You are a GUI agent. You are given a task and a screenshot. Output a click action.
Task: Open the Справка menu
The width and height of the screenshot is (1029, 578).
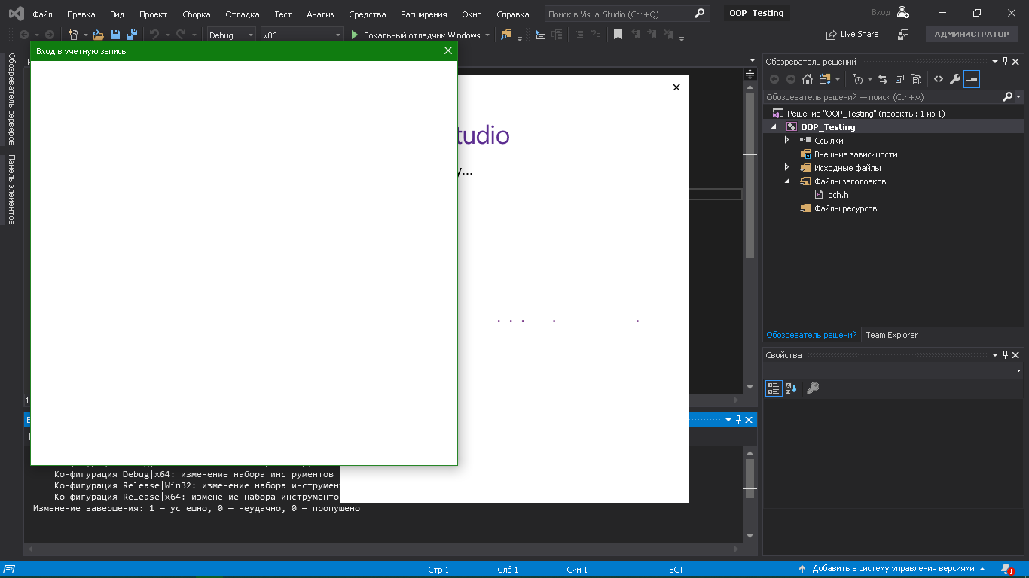(514, 14)
